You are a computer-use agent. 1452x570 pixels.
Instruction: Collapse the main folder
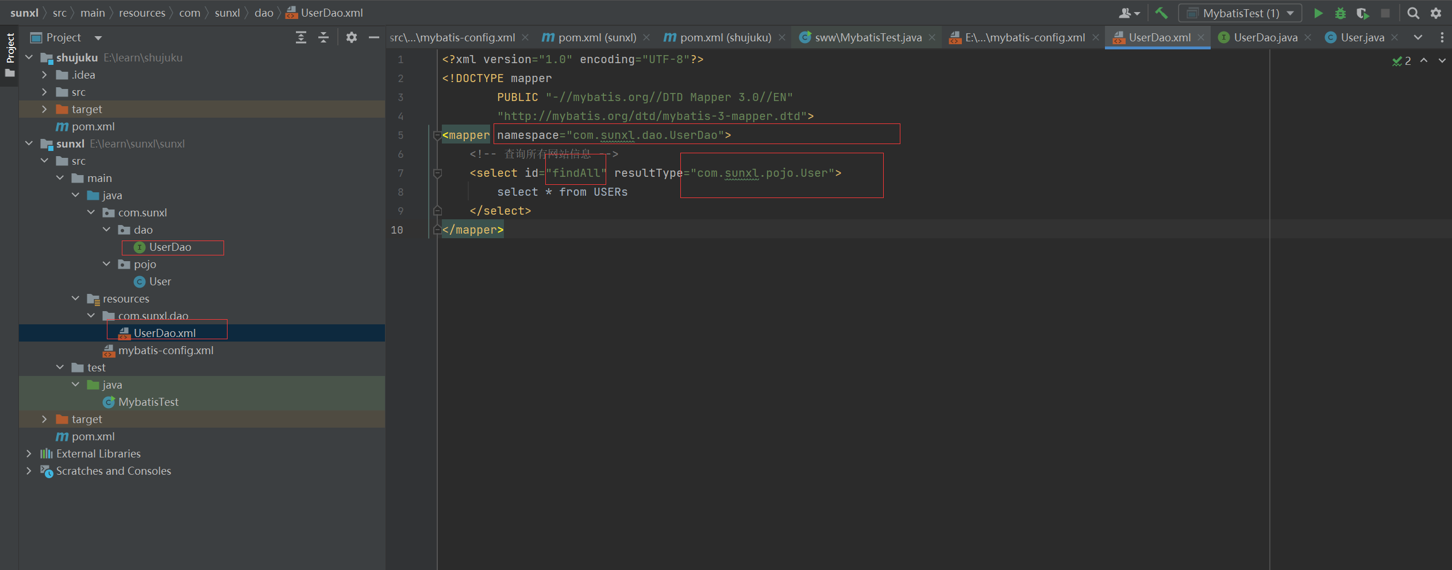pos(60,178)
